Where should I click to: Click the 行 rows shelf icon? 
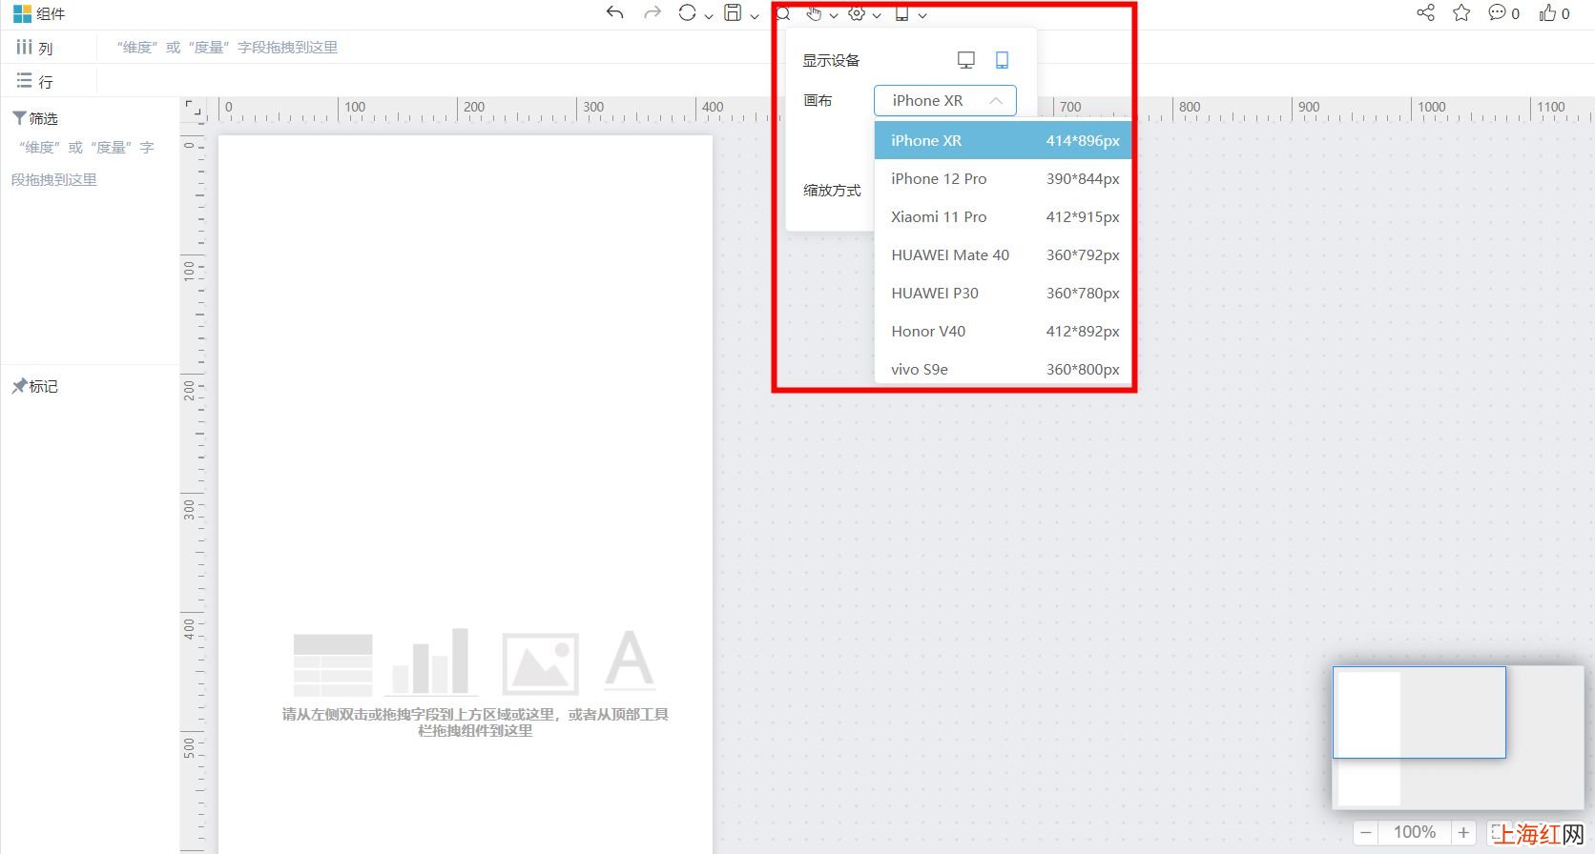[x=25, y=81]
